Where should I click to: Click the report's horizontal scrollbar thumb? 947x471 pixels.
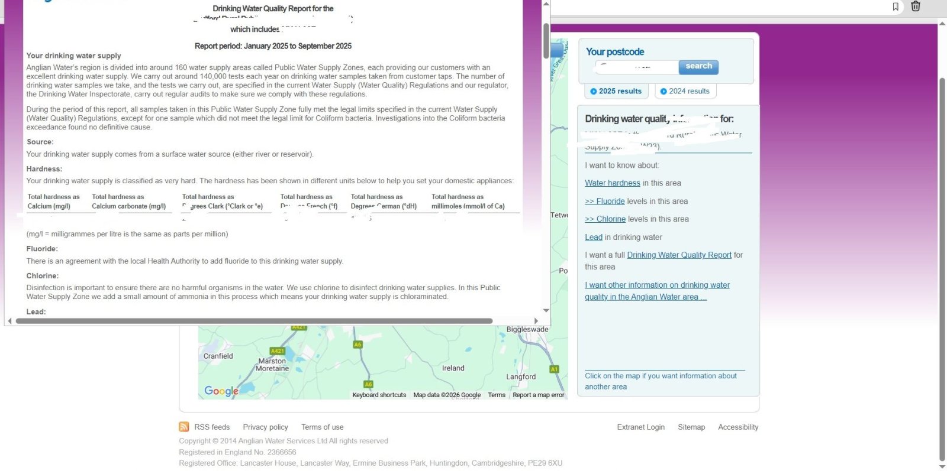pyautogui.click(x=255, y=321)
